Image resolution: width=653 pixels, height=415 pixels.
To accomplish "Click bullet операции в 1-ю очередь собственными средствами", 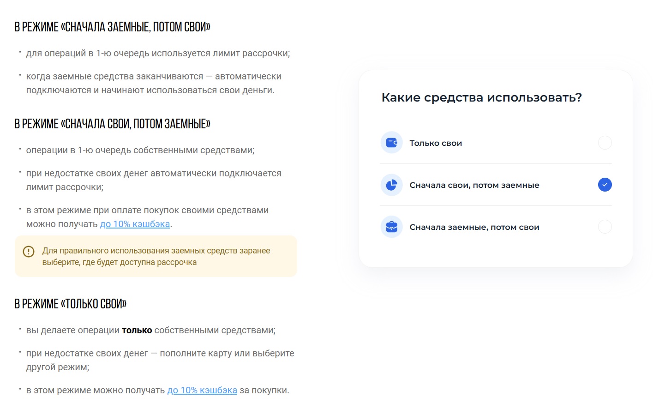I will click(x=140, y=150).
